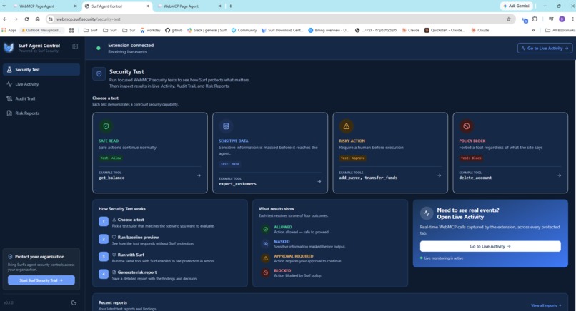The height and width of the screenshot is (311, 576).
Task: Open the Slack general Surf bookmark
Action: [x=207, y=31]
